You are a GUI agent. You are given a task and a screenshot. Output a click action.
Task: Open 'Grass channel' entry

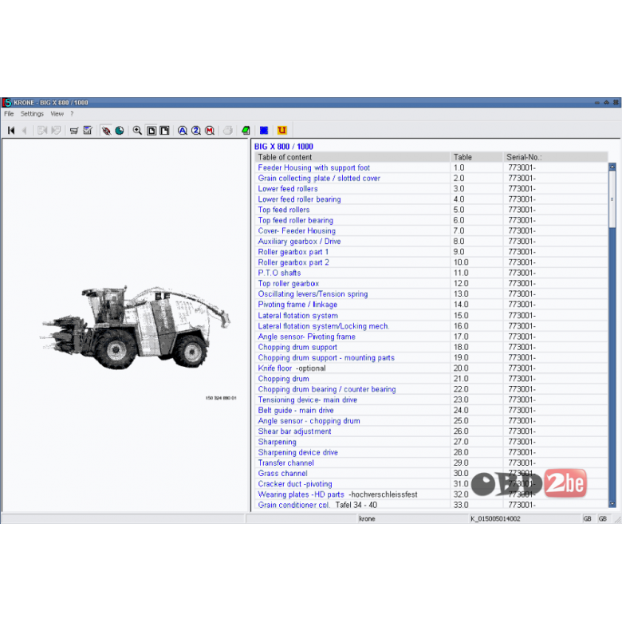pos(282,473)
